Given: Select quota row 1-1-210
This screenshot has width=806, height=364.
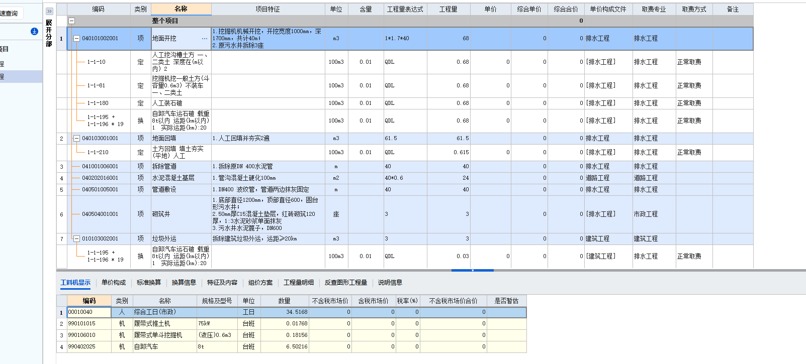Looking at the screenshot, I should 98,152.
